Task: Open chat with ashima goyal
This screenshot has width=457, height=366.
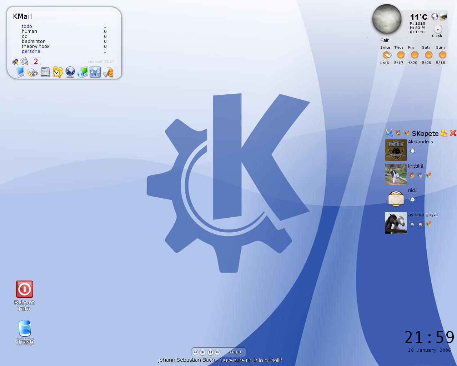Action: click(x=423, y=214)
